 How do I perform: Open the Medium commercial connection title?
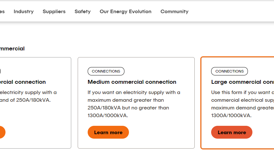132,82
